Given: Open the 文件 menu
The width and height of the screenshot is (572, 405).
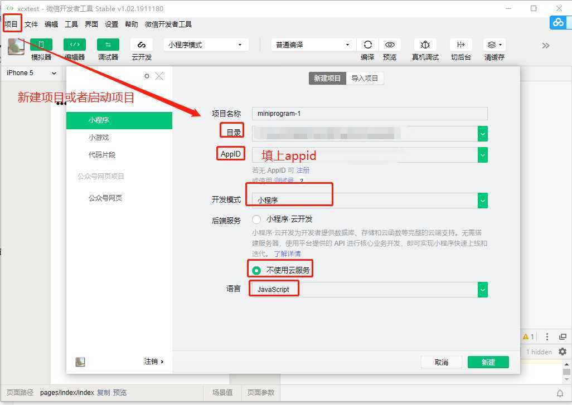Looking at the screenshot, I should [31, 24].
